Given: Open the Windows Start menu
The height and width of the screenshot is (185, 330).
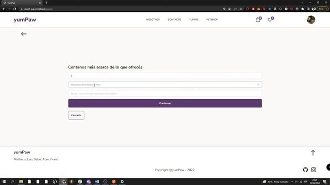Looking at the screenshot, I should 4,181.
